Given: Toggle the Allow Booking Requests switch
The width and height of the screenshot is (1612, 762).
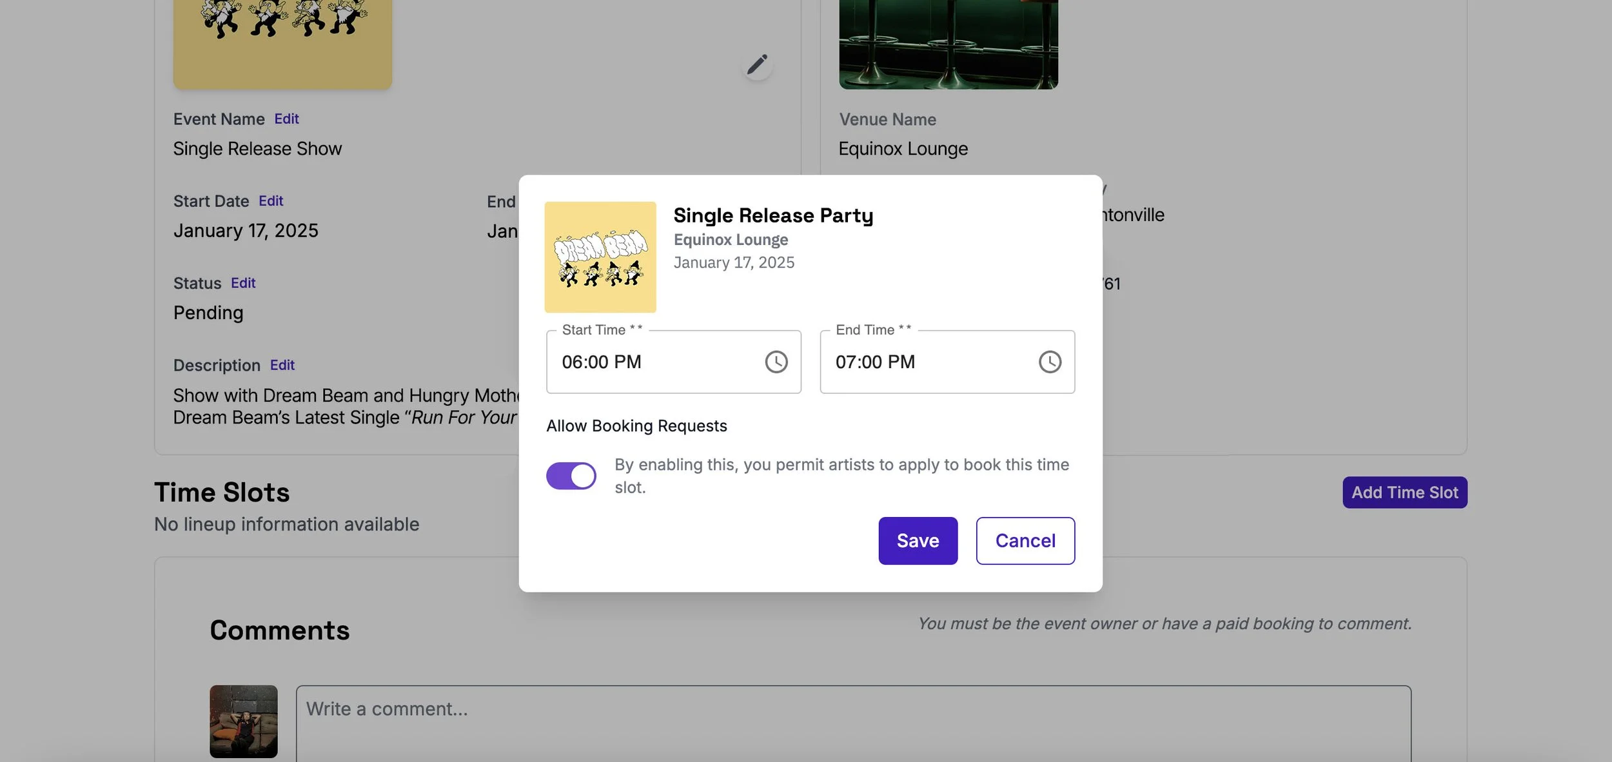Looking at the screenshot, I should pos(571,476).
